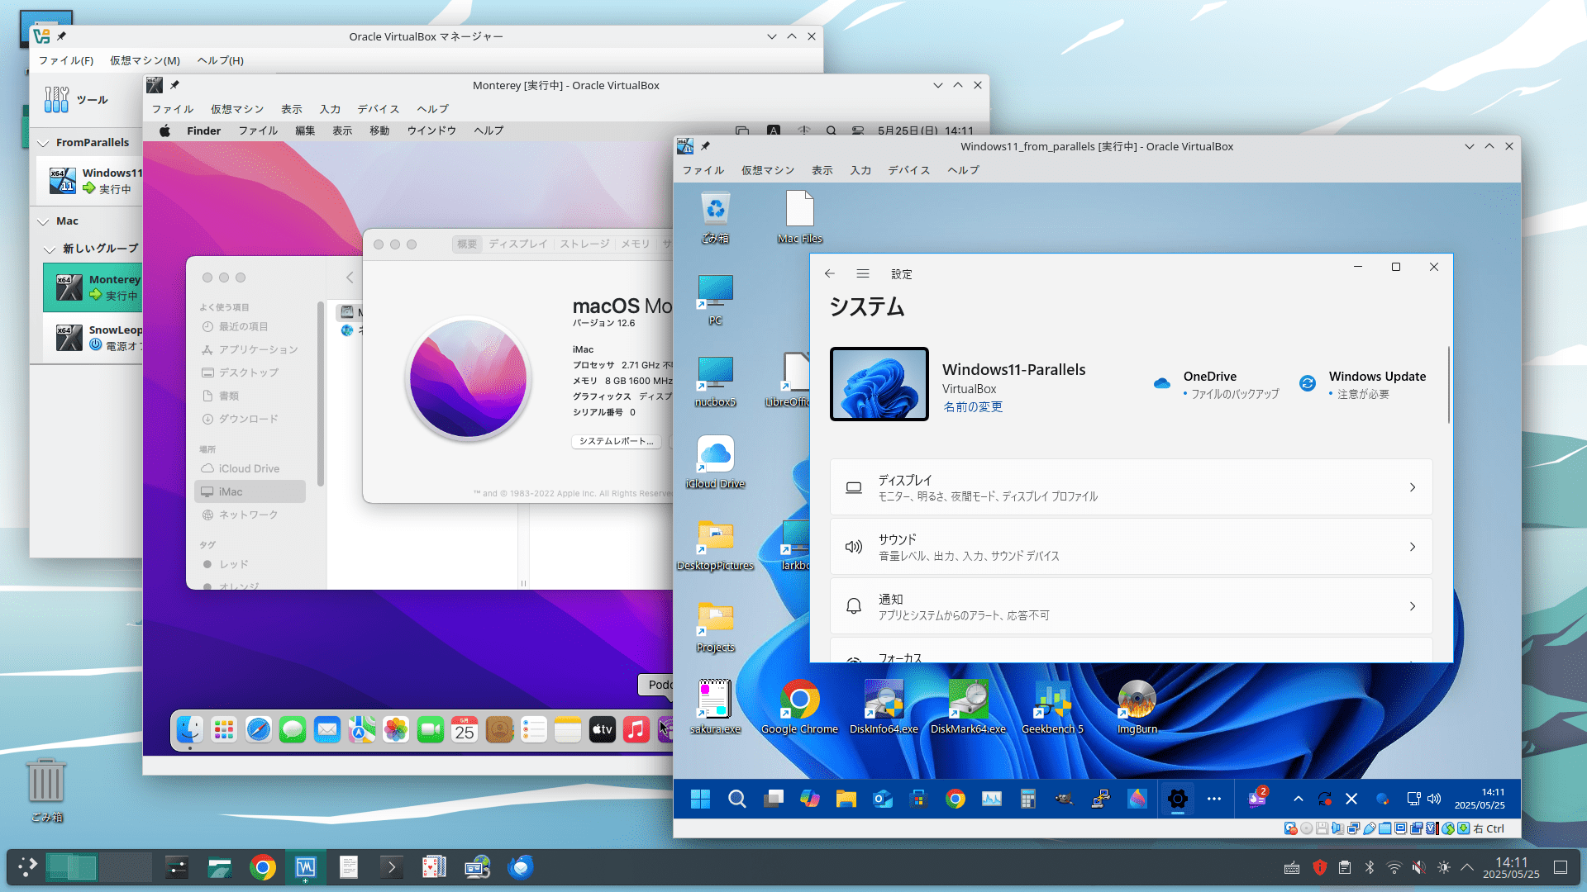Go back in Windows Settings window
Viewport: 1587px width, 892px height.
830,273
